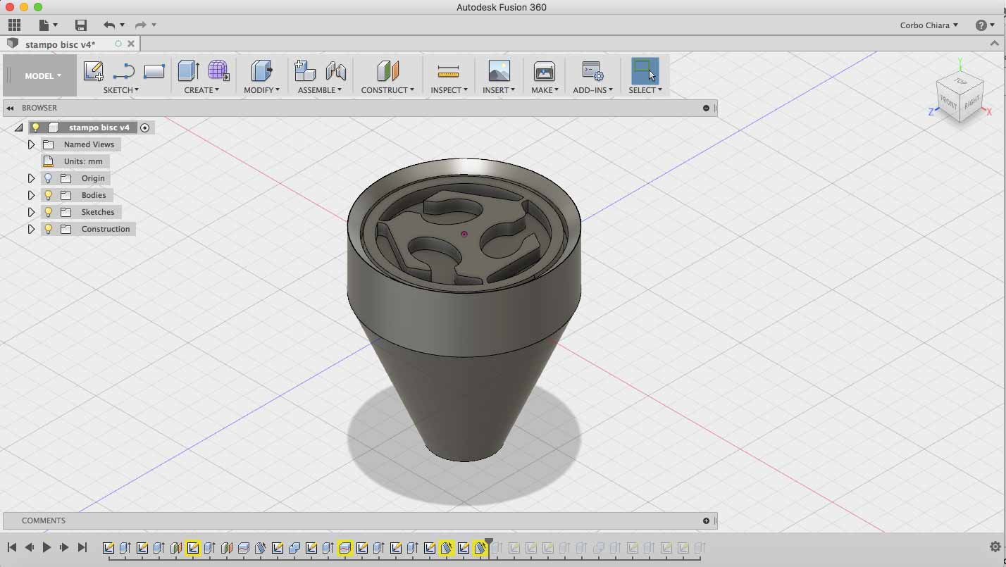Open the MAKE menu
The height and width of the screenshot is (567, 1006).
pos(545,90)
